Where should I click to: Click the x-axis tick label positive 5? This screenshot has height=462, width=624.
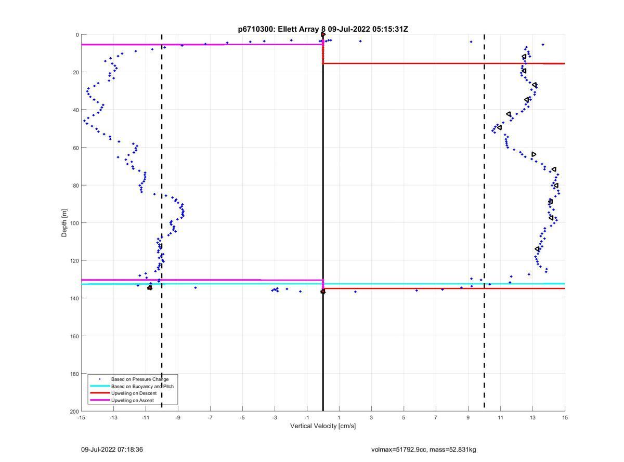pyautogui.click(x=404, y=417)
